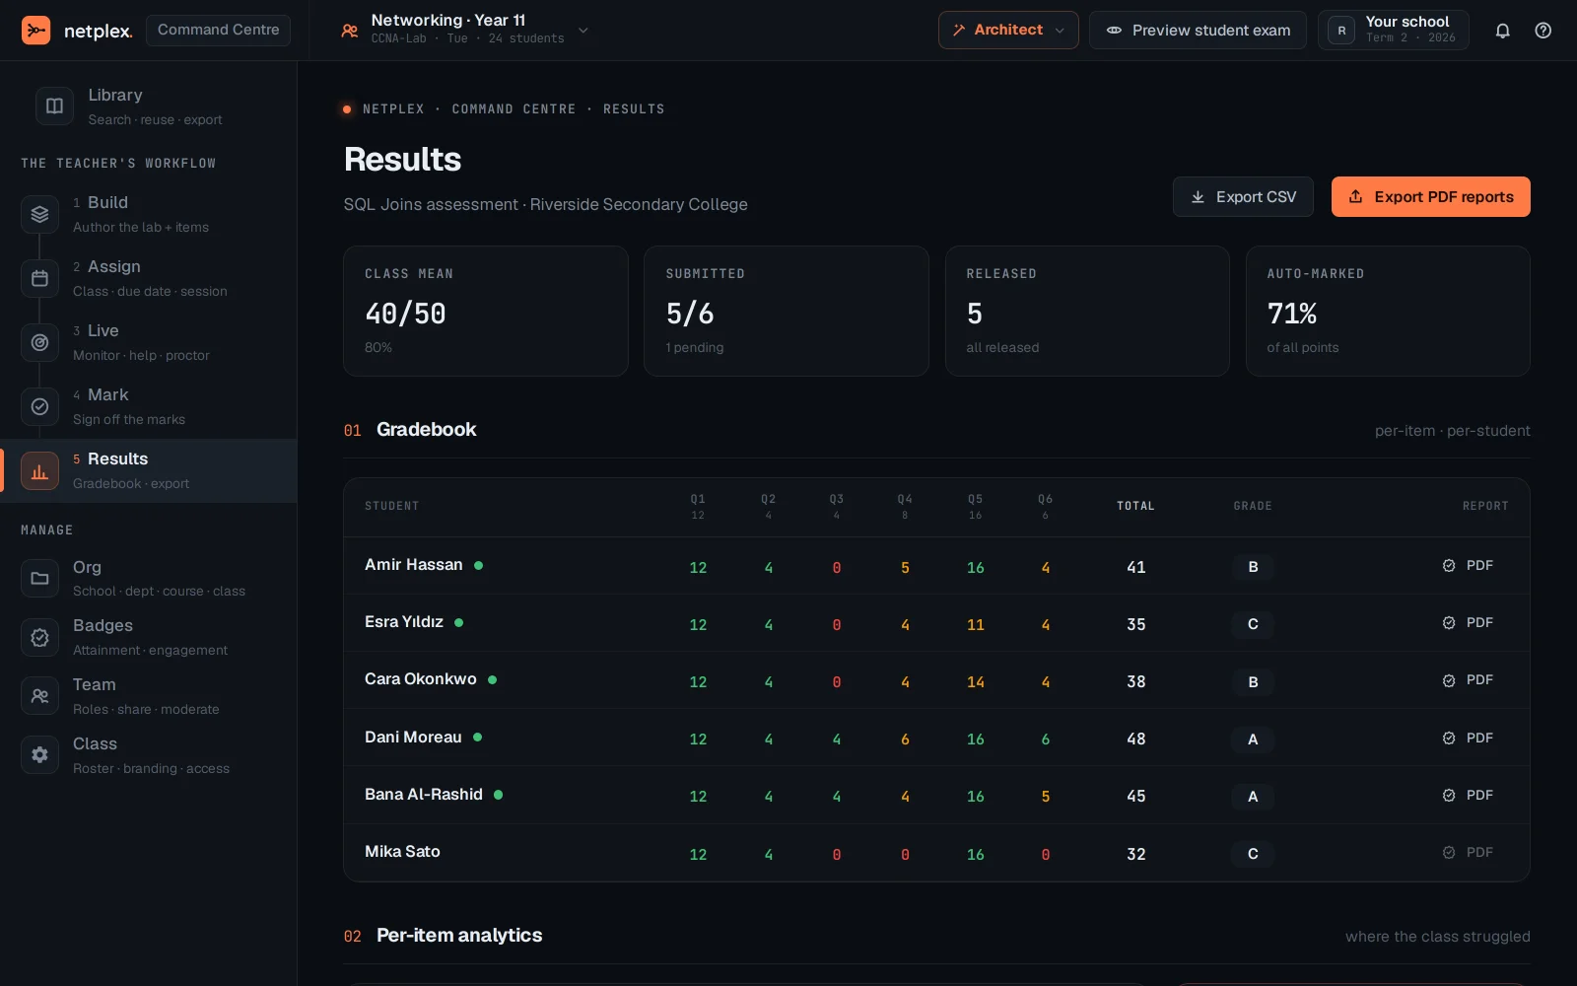The image size is (1577, 986).
Task: Go to Assign workflow step
Action: (x=148, y=278)
